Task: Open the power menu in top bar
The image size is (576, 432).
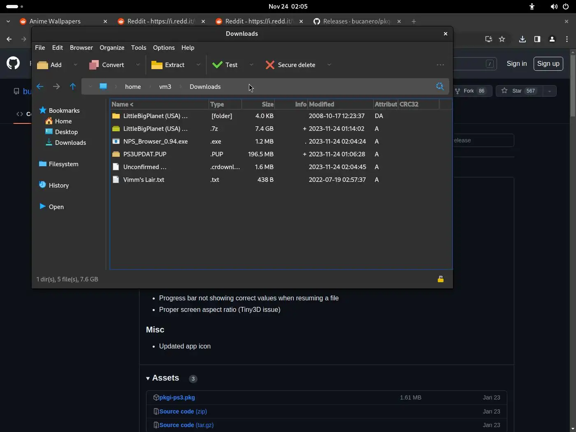Action: coord(566,7)
